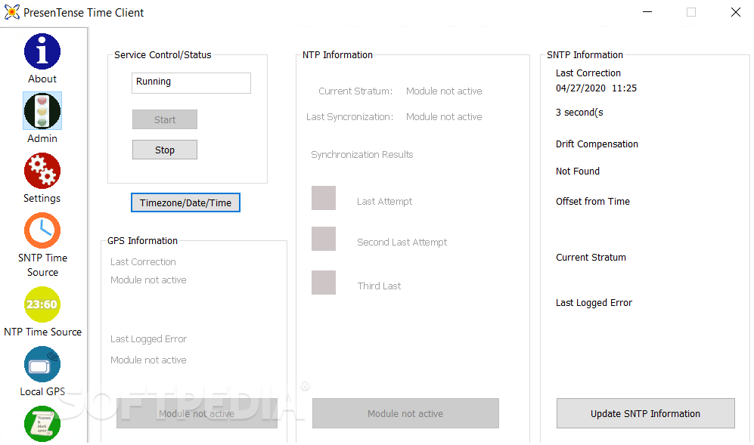Open the Local GPS icon
The image size is (754, 445).
[42, 364]
